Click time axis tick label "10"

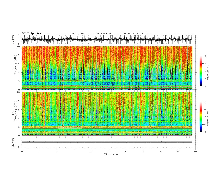(x=195, y=151)
